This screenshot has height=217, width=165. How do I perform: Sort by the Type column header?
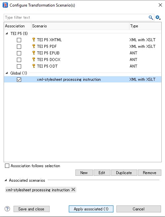point(145,26)
